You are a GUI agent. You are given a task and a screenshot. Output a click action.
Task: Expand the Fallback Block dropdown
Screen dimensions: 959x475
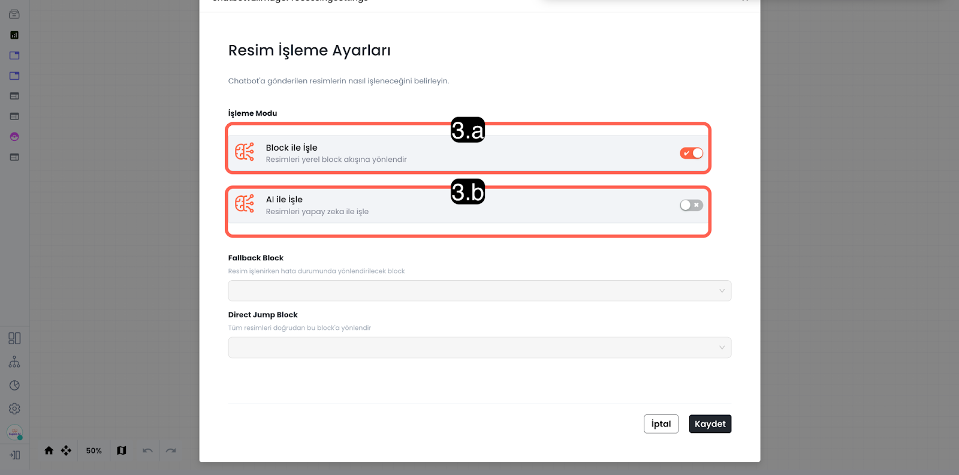pyautogui.click(x=479, y=291)
